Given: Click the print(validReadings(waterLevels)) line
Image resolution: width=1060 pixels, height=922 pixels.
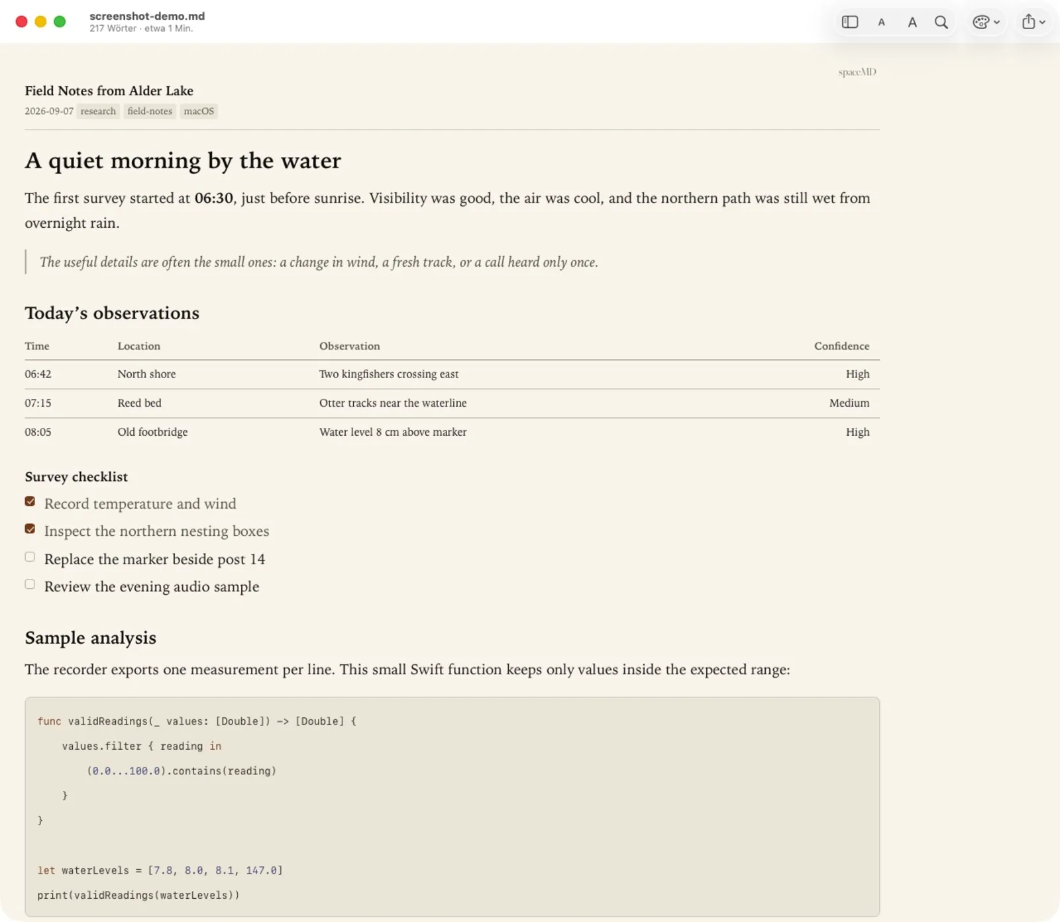Looking at the screenshot, I should click(138, 896).
